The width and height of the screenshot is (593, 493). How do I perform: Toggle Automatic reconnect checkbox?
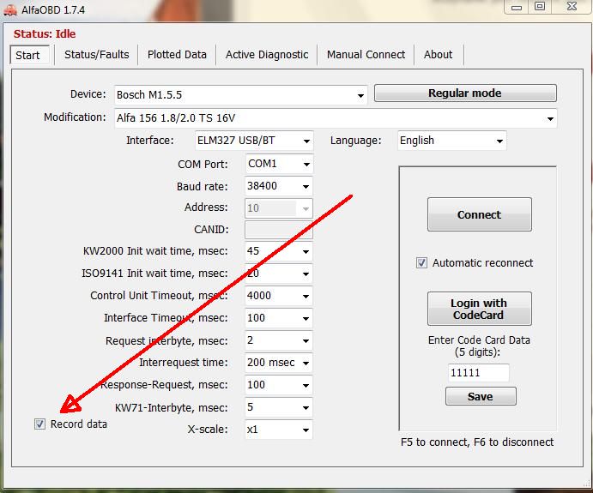coord(421,263)
